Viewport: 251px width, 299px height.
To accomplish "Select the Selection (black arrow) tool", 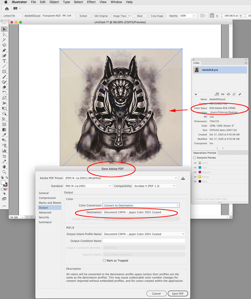I will point(4,29).
